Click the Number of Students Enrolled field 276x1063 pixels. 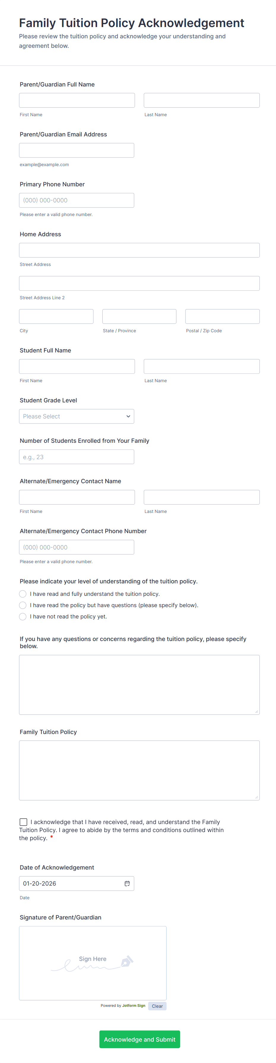(x=77, y=456)
